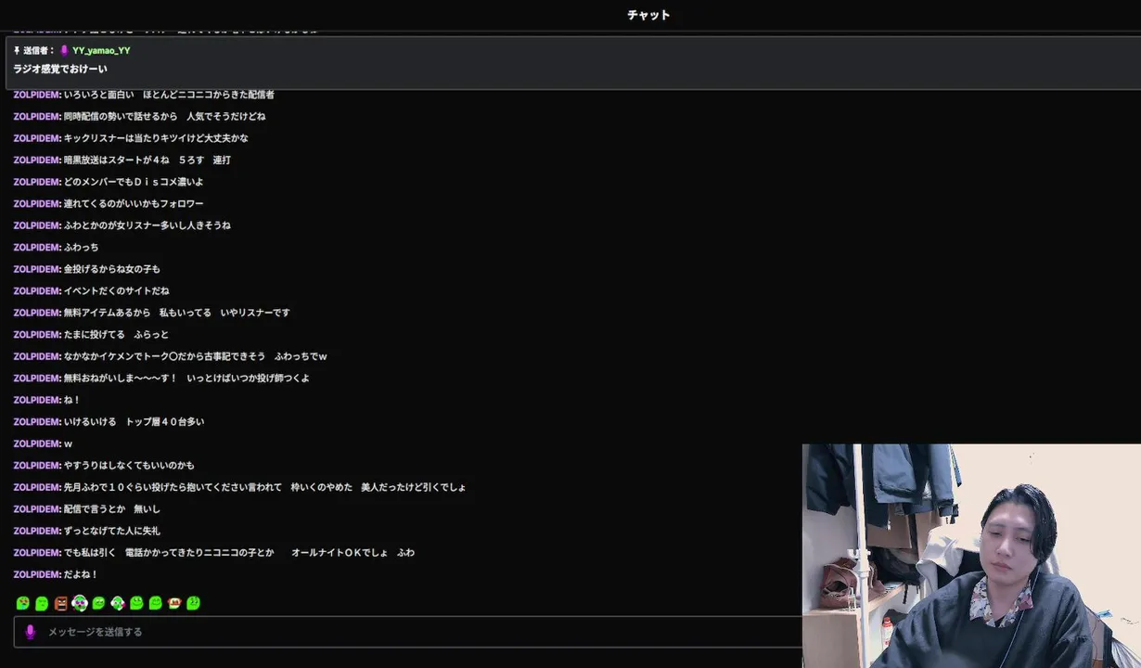The width and height of the screenshot is (1141, 668).
Task: Click message でも私は引く 電話かかってきたり
Action: [239, 552]
